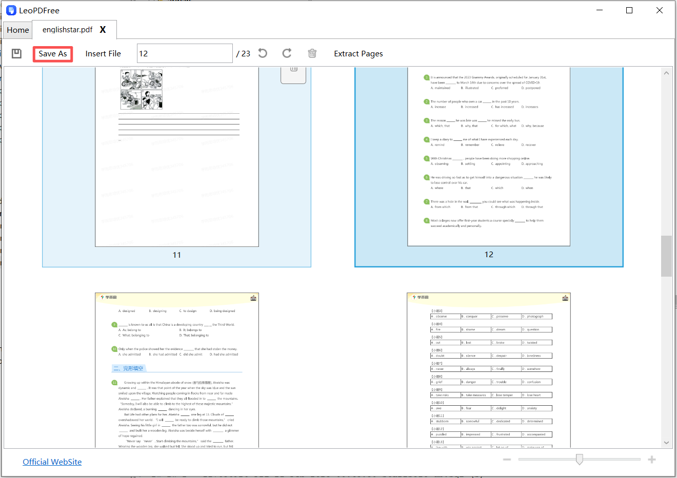Zoom out using the minus icon
This screenshot has height=478, width=677.
507,459
